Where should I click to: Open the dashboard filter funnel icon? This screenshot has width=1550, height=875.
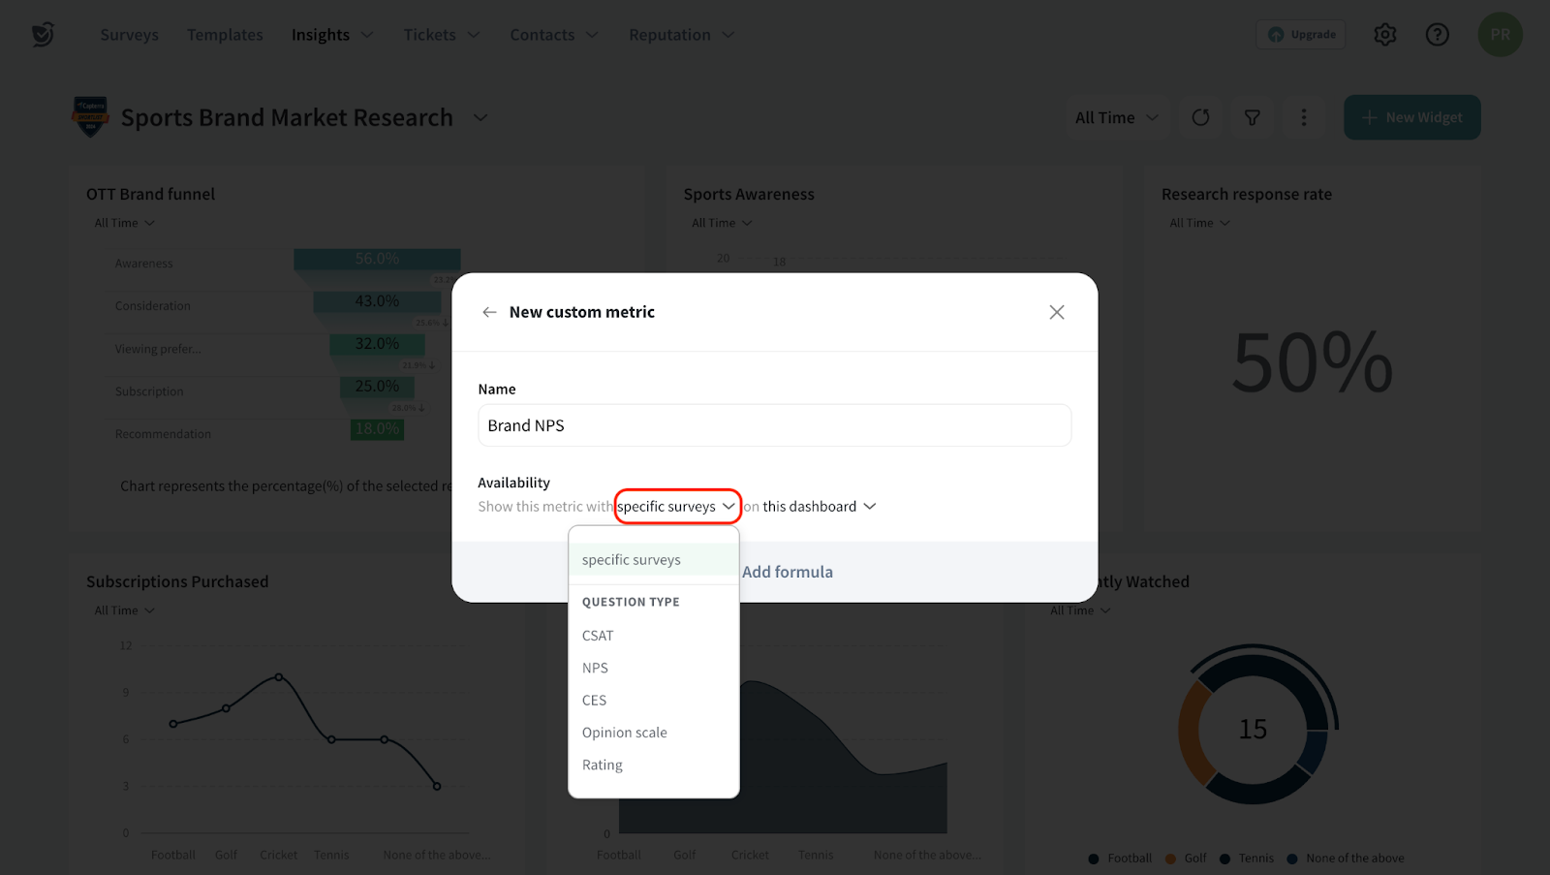[x=1253, y=117]
